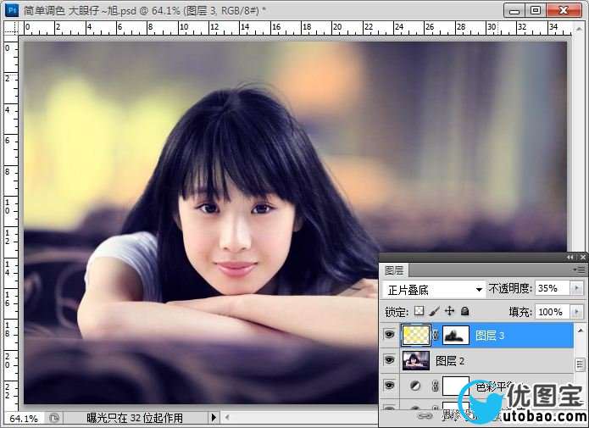This screenshot has height=428, width=589.
Task: Click the layers list scrollbar up arrow
Action: point(580,331)
